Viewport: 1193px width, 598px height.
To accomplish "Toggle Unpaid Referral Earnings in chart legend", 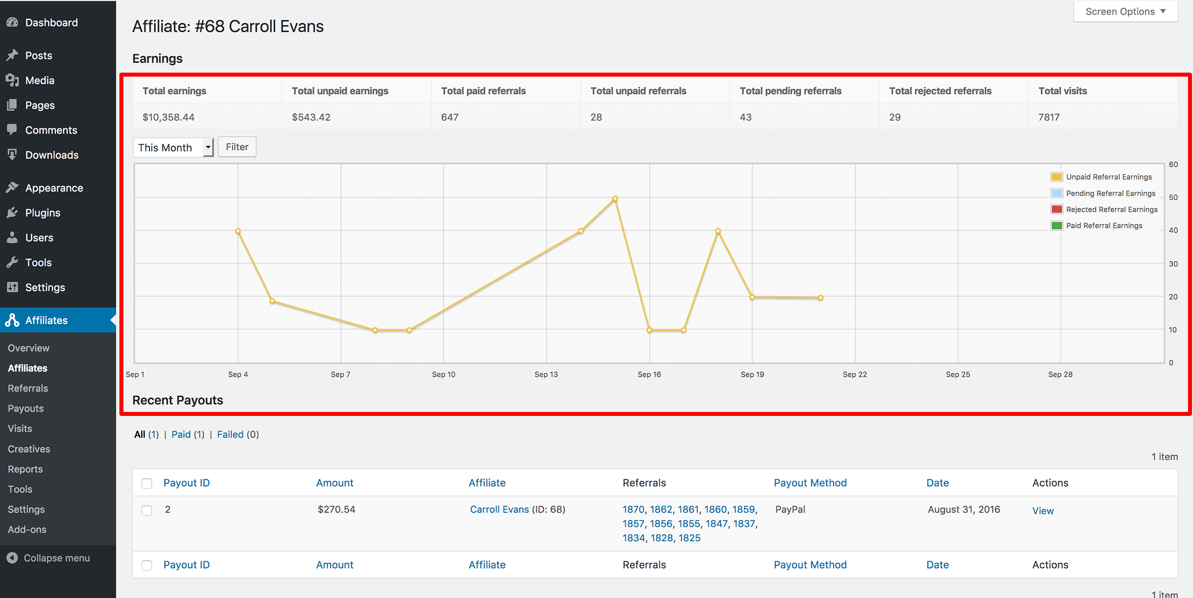I will (1108, 177).
